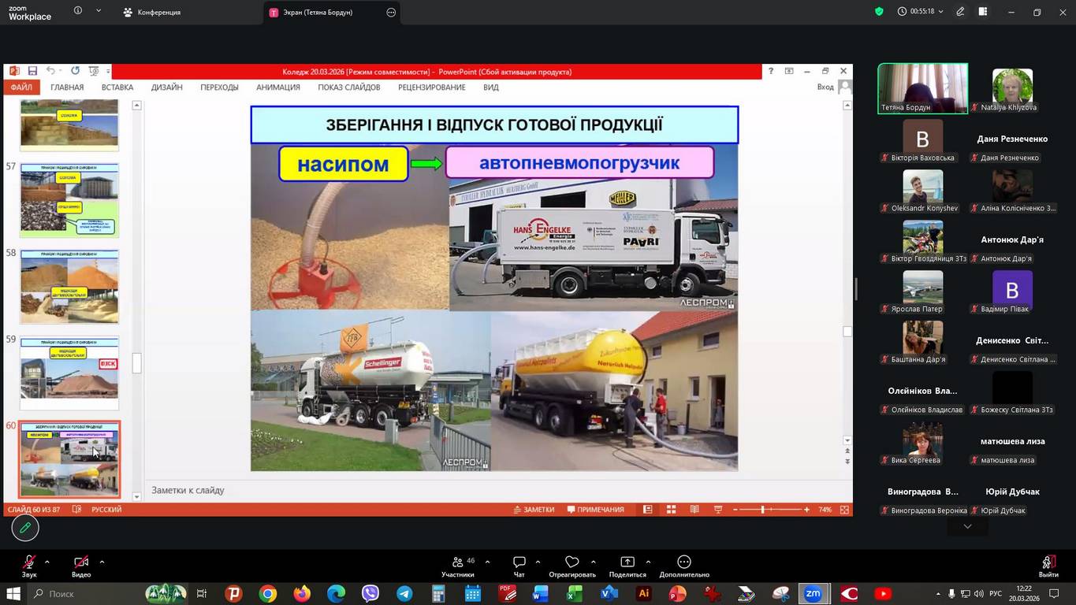Select Тетяна Бордун video thumbnail

coord(922,88)
